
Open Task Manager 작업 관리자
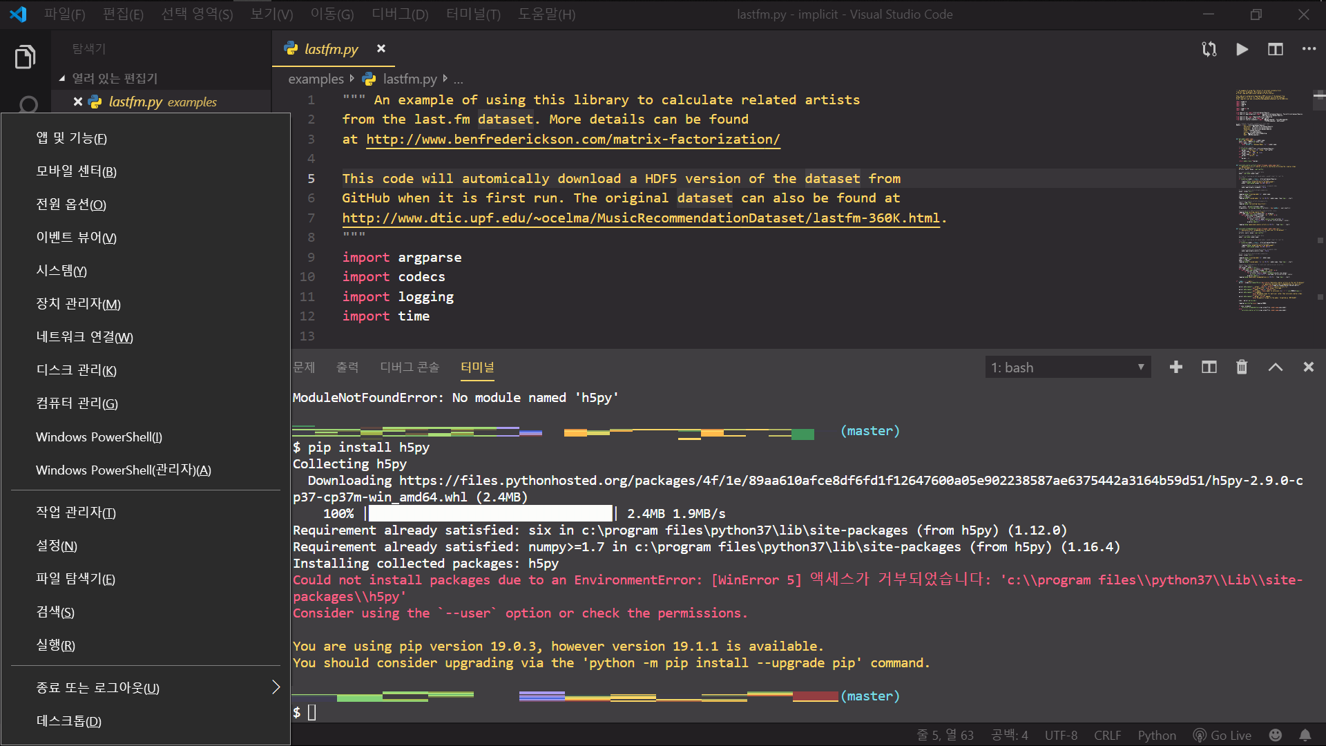[x=146, y=513]
